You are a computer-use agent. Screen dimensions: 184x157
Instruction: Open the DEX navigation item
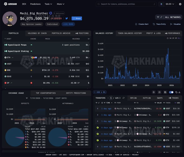[x=24, y=4]
